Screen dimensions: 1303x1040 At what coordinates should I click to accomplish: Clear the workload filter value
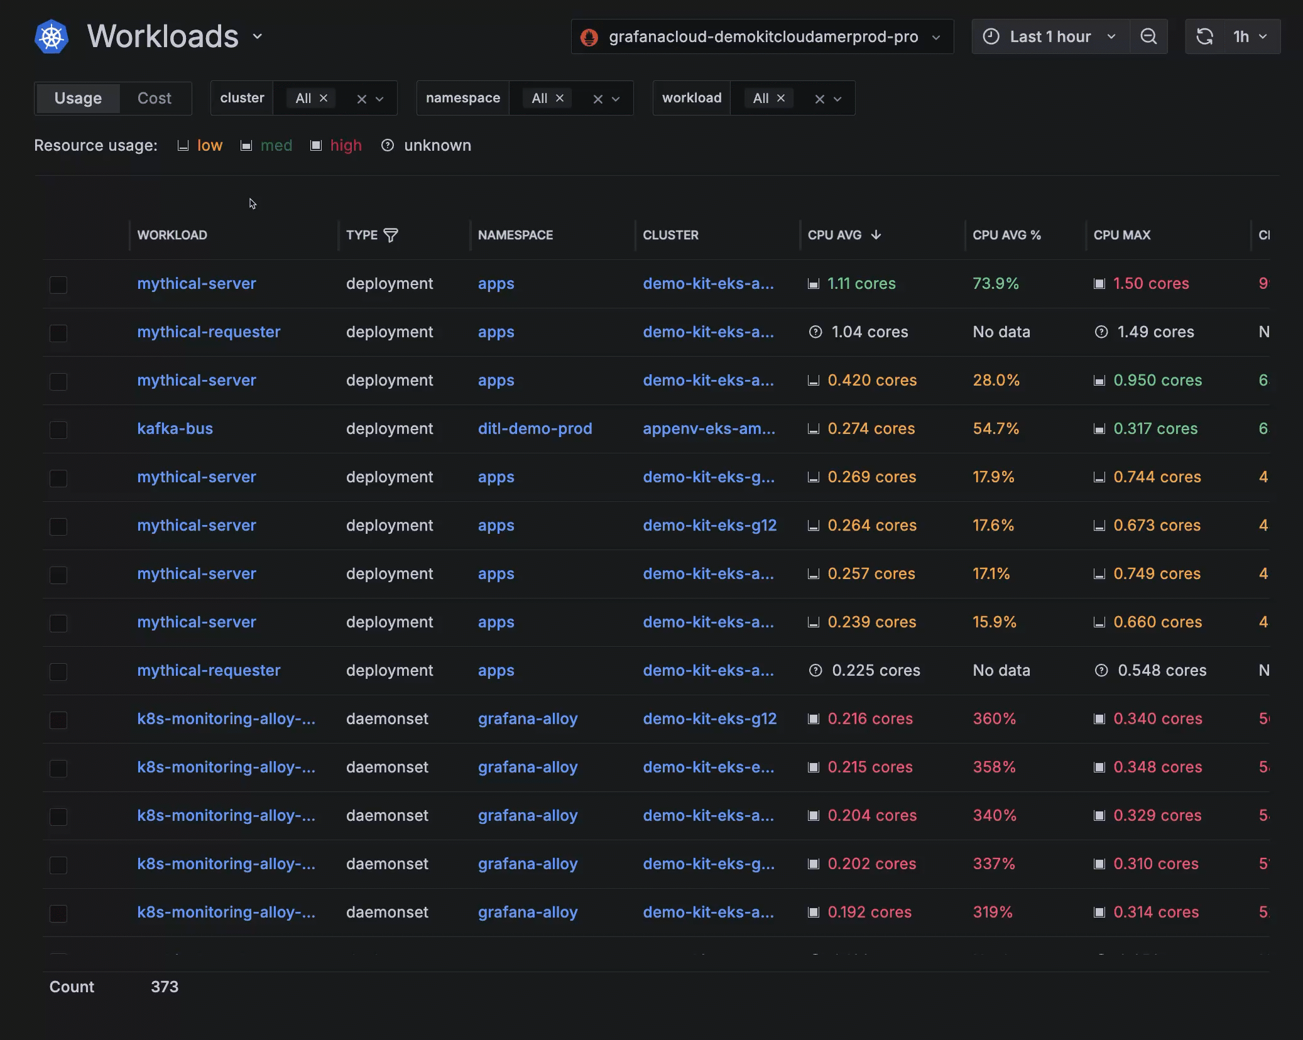pyautogui.click(x=819, y=99)
